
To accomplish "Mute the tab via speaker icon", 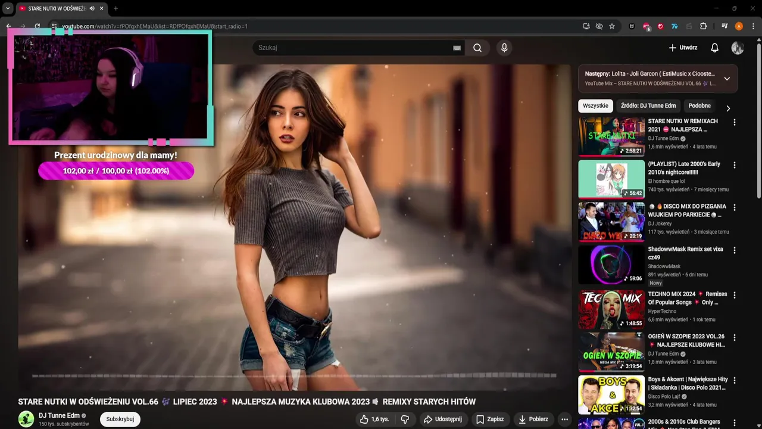I will tap(92, 8).
